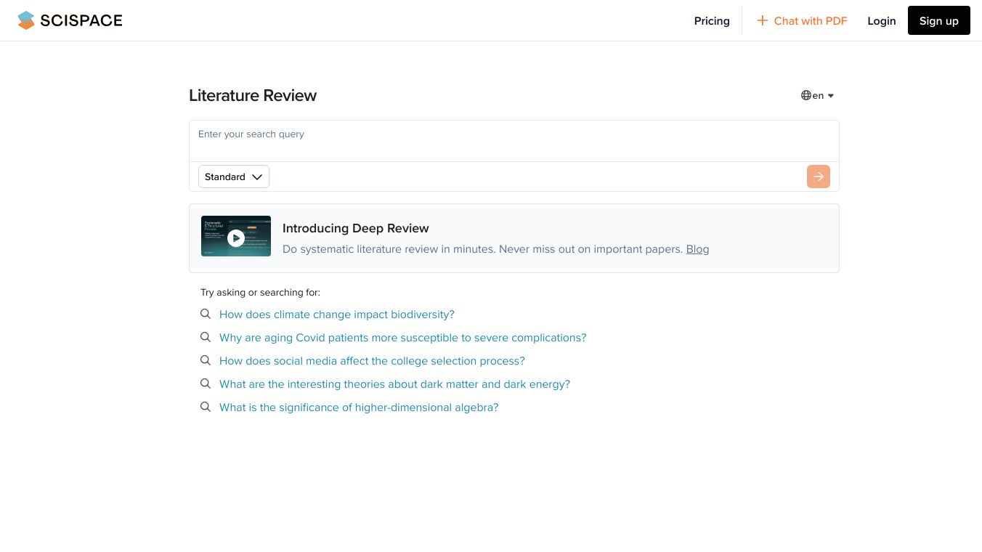Click the plus icon beside Chat with PDF
Viewport: 982px width, 552px height.
(x=762, y=20)
